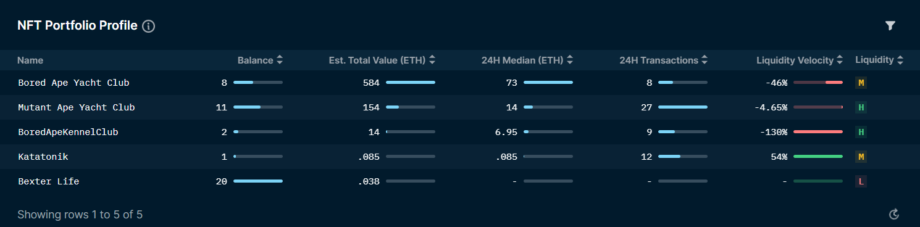Sort by 24H Median (ETH) column
Screen dimensions: 920x227
pyautogui.click(x=527, y=60)
